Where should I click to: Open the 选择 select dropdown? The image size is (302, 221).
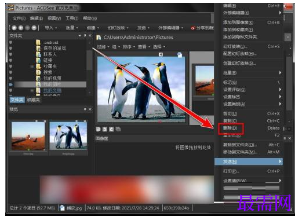click(159, 47)
